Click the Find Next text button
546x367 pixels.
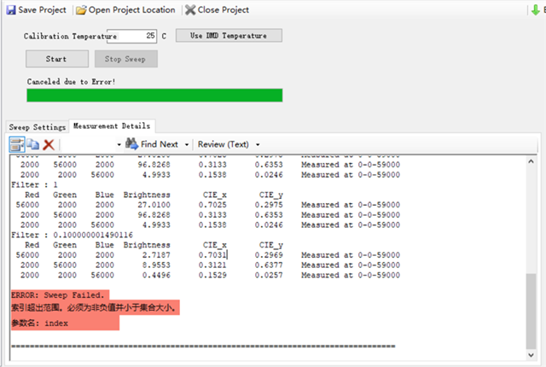coord(160,144)
